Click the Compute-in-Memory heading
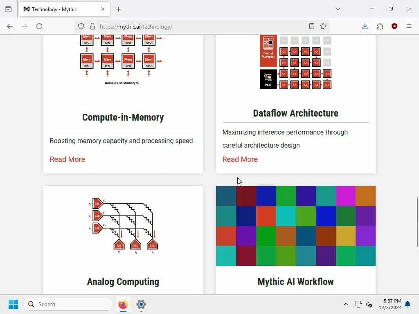Screen dimensions: 419x314 [123, 117]
